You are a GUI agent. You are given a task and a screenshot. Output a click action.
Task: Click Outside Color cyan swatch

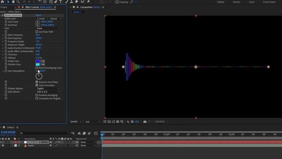pos(37,64)
